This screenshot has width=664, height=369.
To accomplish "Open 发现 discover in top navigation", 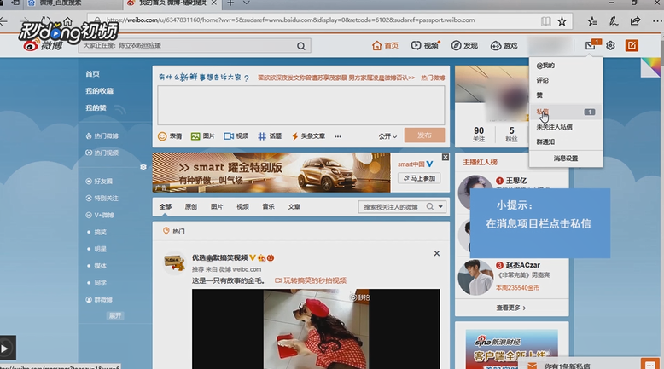I will click(464, 46).
